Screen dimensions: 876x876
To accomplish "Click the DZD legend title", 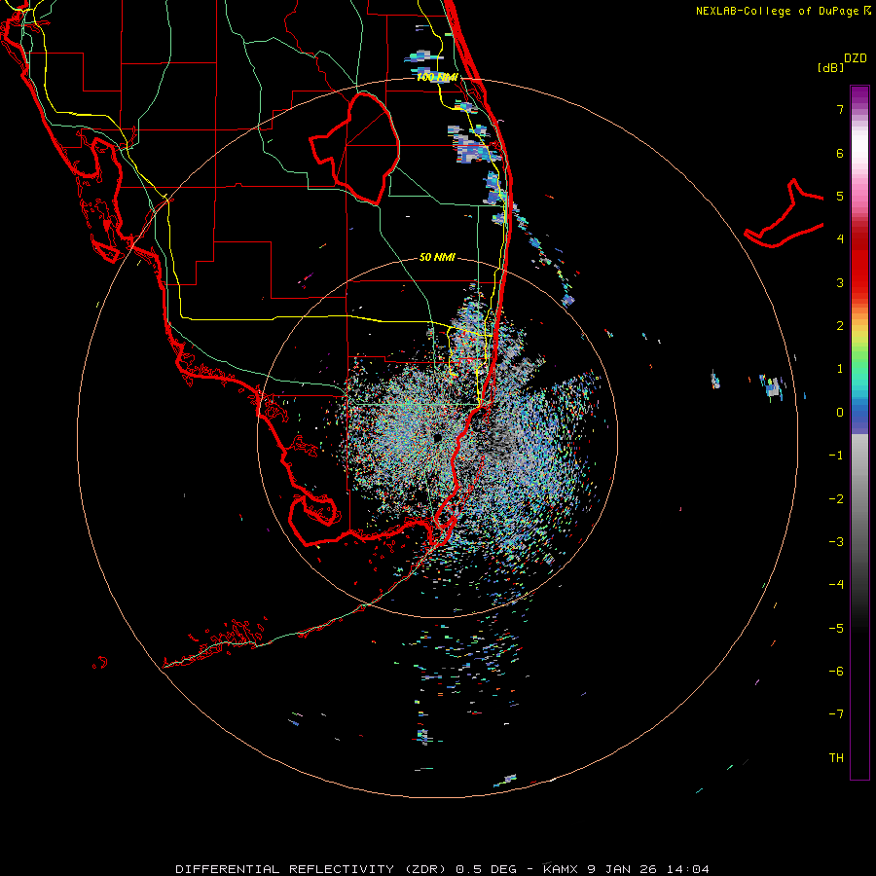I will coord(856,58).
